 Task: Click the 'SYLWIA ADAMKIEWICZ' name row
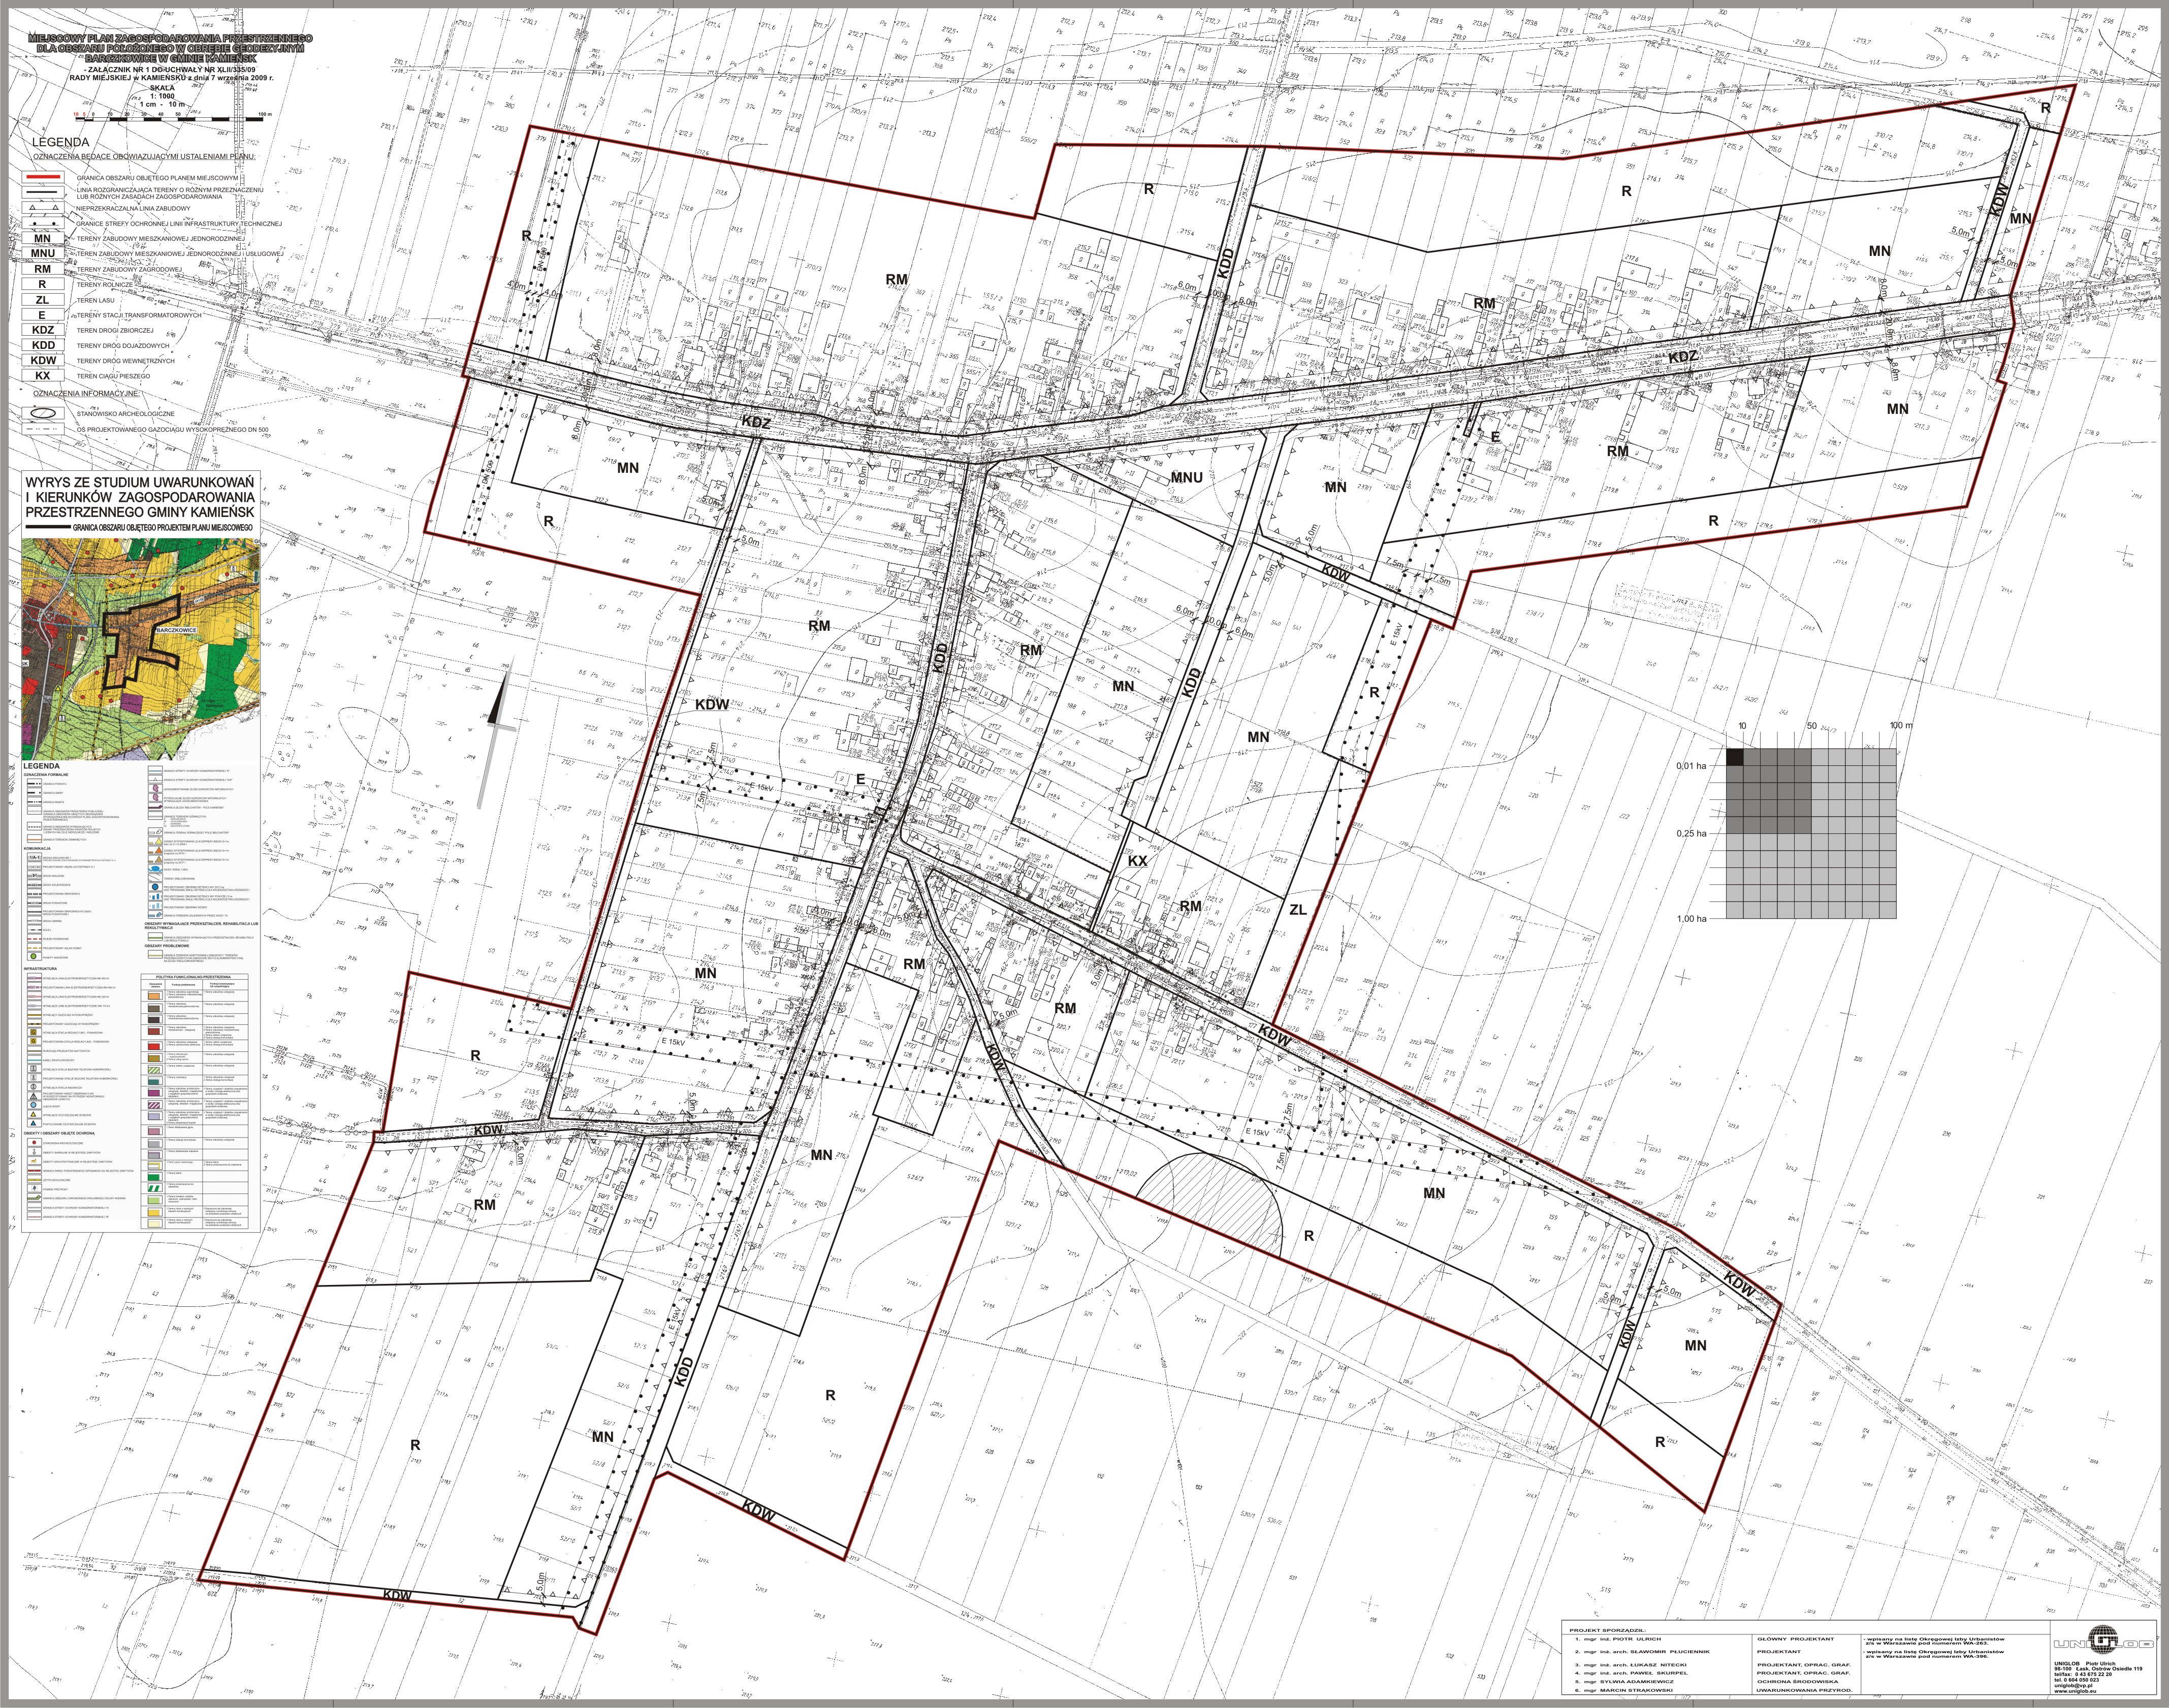coord(1625,1682)
